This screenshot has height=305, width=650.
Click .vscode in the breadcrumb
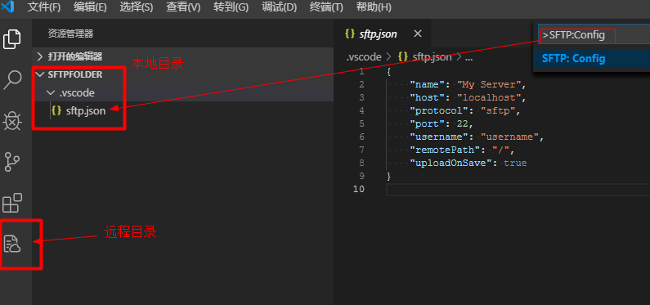click(364, 57)
